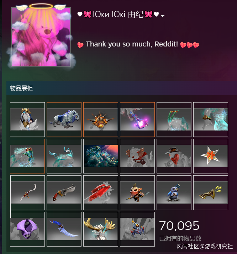Viewport: 237px width, 254px height.
Task: Open the blue owl courier item
Action: pyautogui.click(x=174, y=193)
